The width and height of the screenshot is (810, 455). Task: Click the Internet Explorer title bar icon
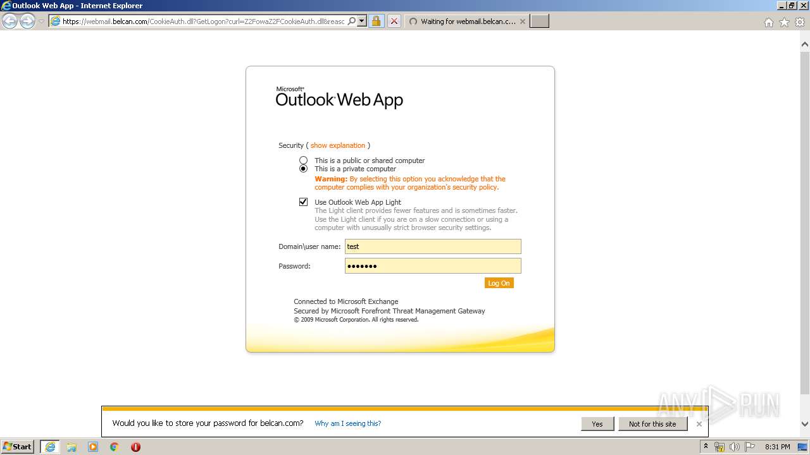pyautogui.click(x=6, y=6)
